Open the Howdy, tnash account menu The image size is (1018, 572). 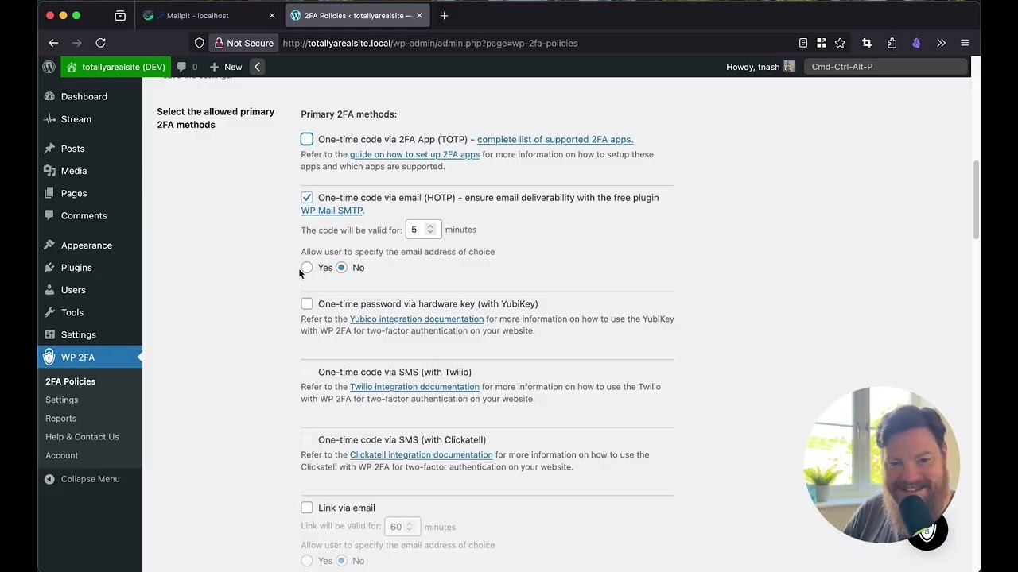pyautogui.click(x=760, y=67)
